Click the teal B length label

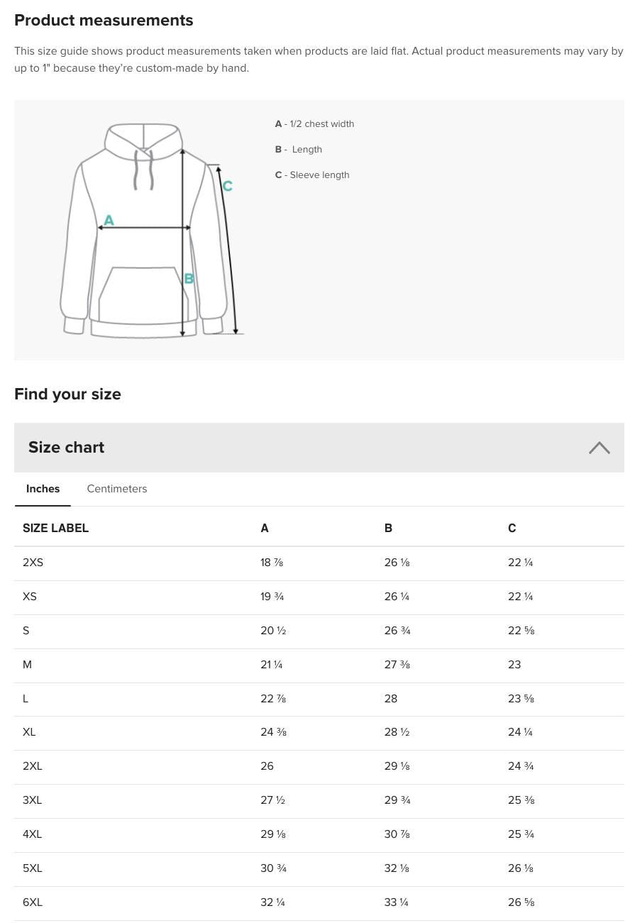tap(189, 279)
